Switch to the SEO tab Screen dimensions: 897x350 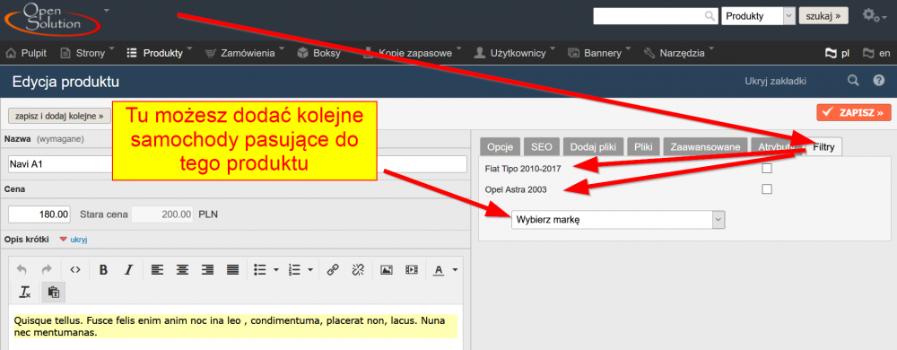click(541, 147)
